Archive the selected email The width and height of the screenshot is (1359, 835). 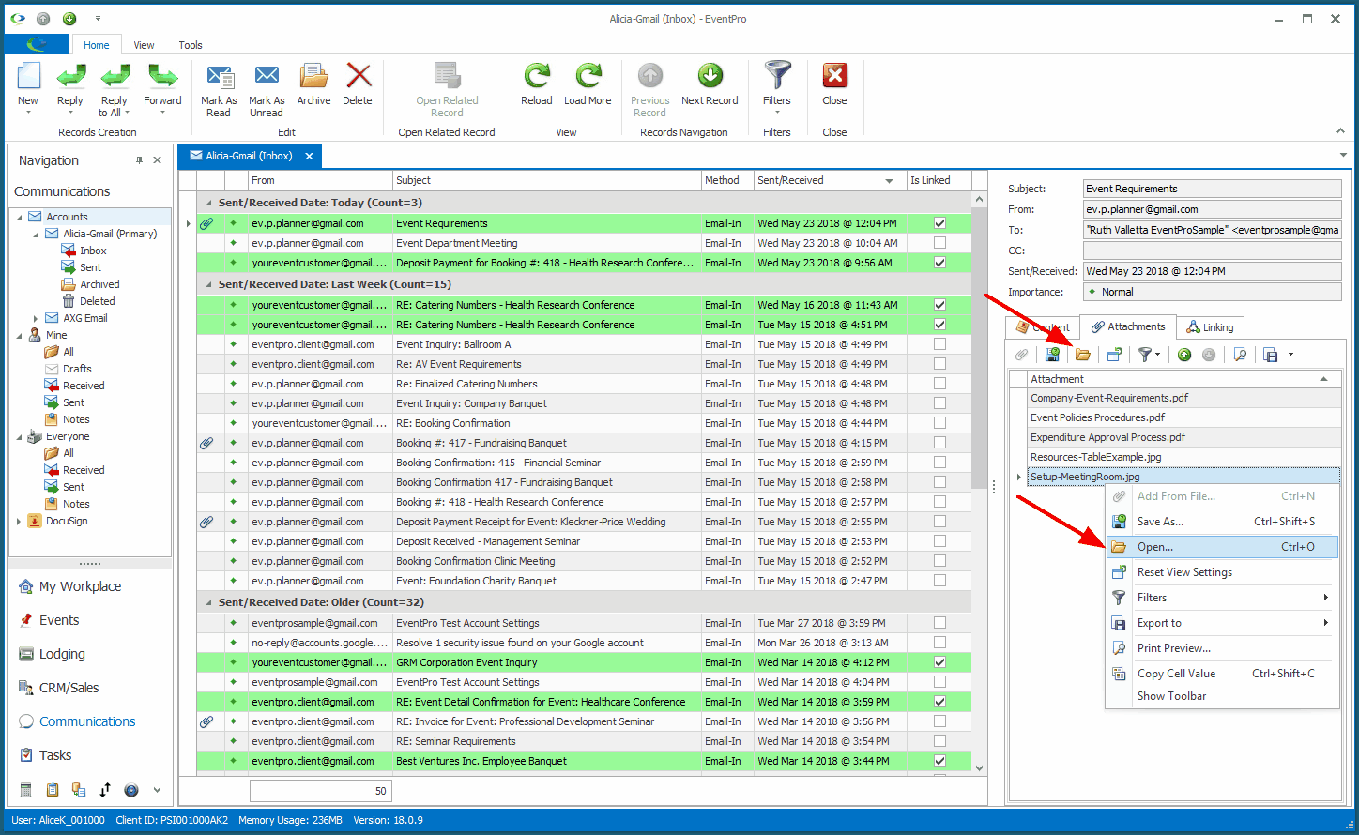point(313,86)
